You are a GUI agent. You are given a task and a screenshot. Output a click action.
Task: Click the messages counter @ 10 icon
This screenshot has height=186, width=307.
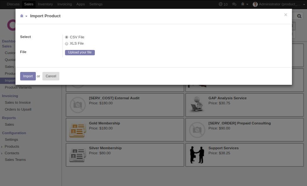click(223, 4)
